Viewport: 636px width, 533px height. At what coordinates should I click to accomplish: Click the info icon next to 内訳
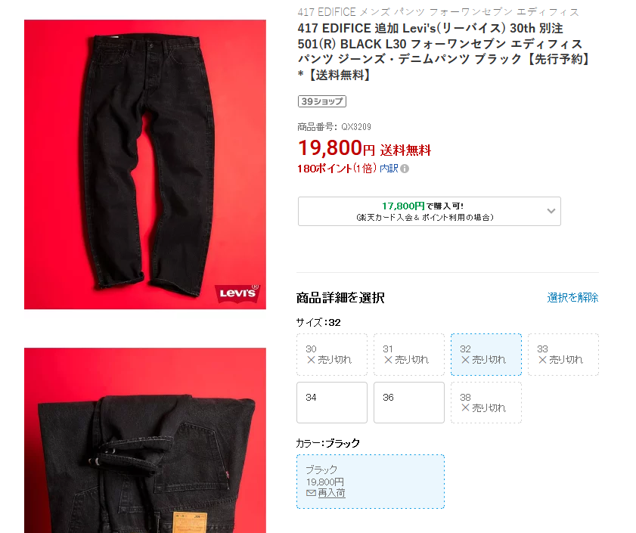405,169
